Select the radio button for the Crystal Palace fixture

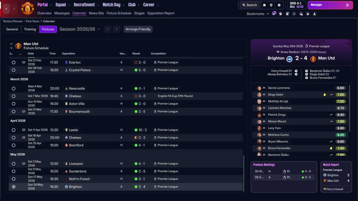[x=13, y=70]
